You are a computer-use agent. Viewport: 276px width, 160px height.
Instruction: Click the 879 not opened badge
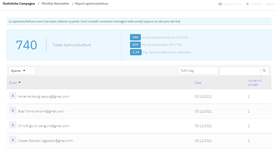tap(135, 45)
